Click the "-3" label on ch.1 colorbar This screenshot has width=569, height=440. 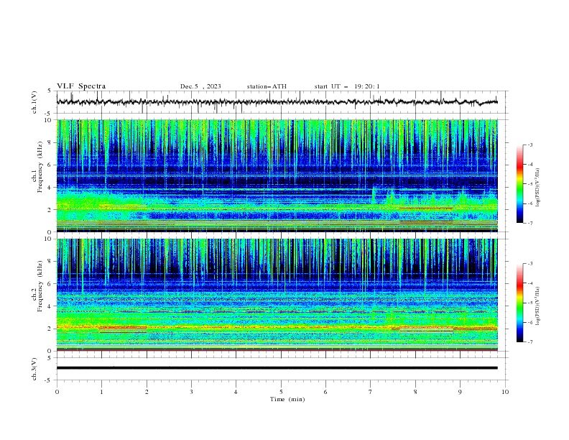(529, 145)
